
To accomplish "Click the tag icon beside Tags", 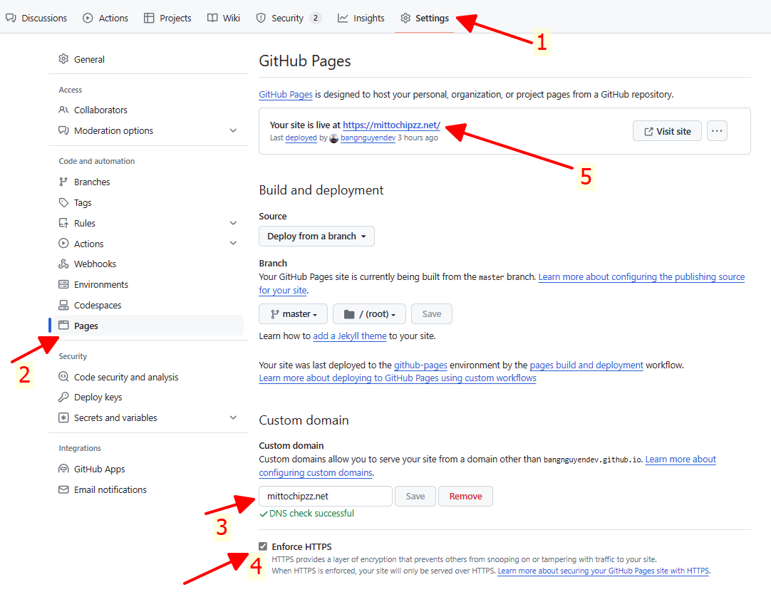I will [x=63, y=202].
